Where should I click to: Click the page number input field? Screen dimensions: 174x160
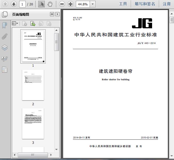[22, 4]
